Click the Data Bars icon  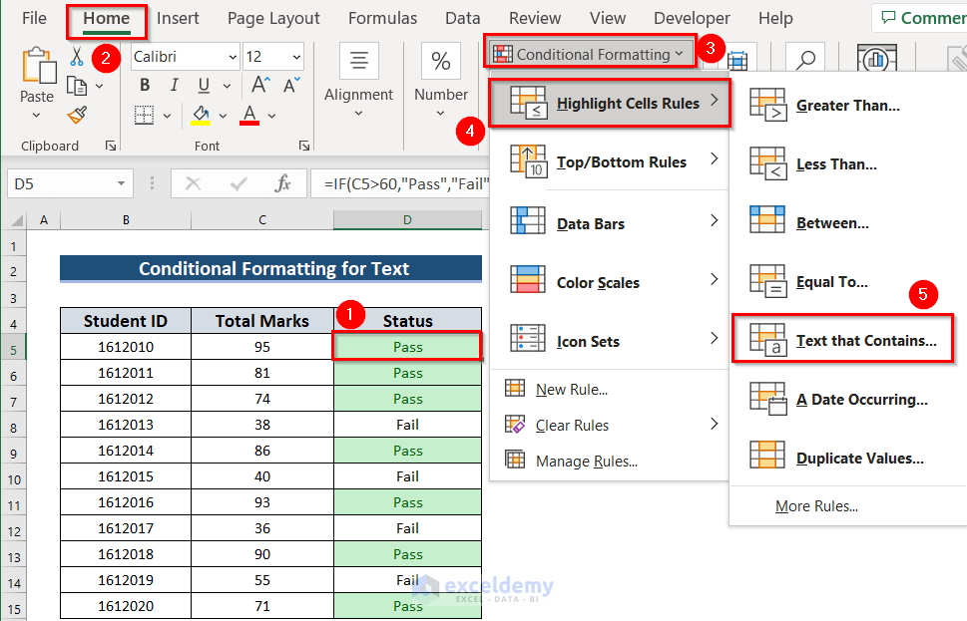point(528,220)
